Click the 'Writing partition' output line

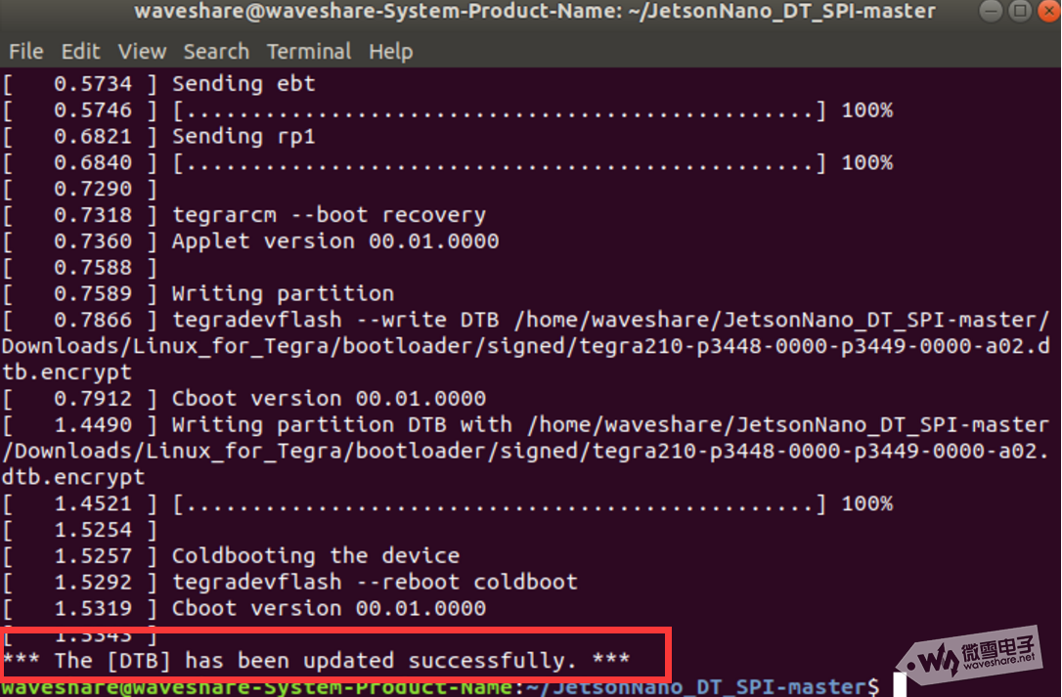coord(283,293)
